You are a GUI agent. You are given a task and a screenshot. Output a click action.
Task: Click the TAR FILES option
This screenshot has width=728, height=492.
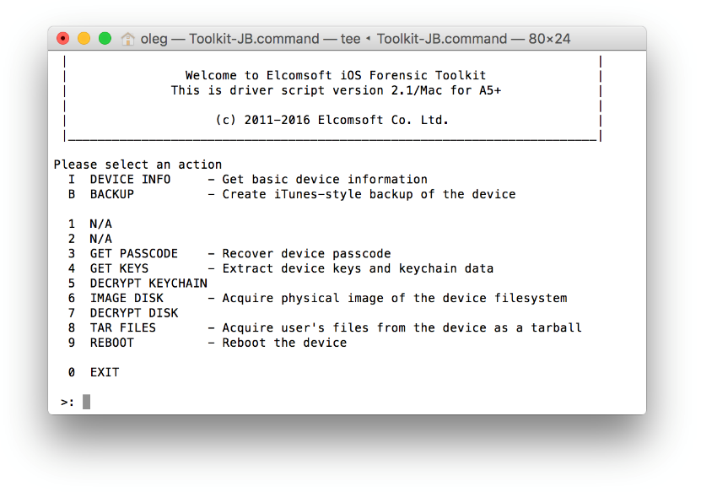point(122,327)
